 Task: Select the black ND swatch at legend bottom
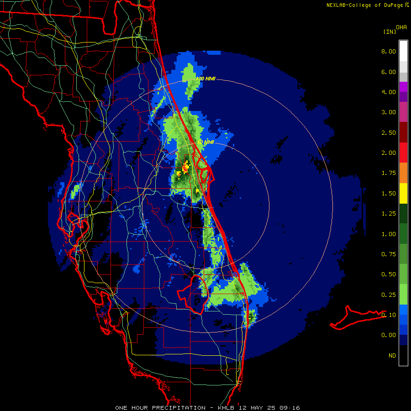(x=403, y=355)
